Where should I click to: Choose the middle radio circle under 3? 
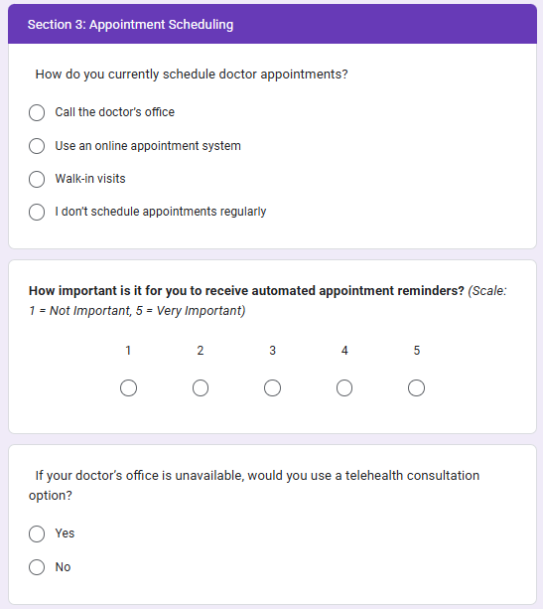click(272, 388)
